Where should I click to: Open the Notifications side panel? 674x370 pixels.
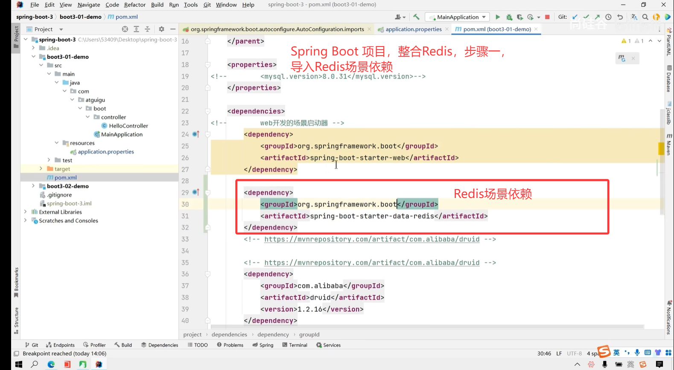[x=669, y=318]
